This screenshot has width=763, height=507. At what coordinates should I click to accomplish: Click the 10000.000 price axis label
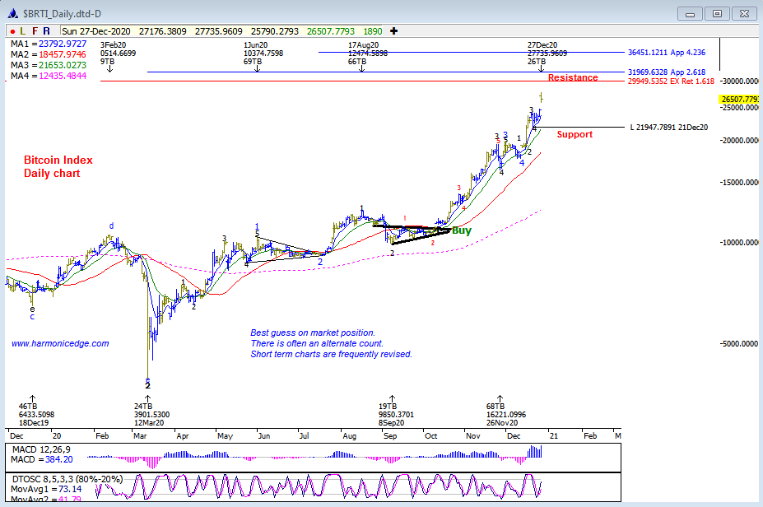click(740, 242)
